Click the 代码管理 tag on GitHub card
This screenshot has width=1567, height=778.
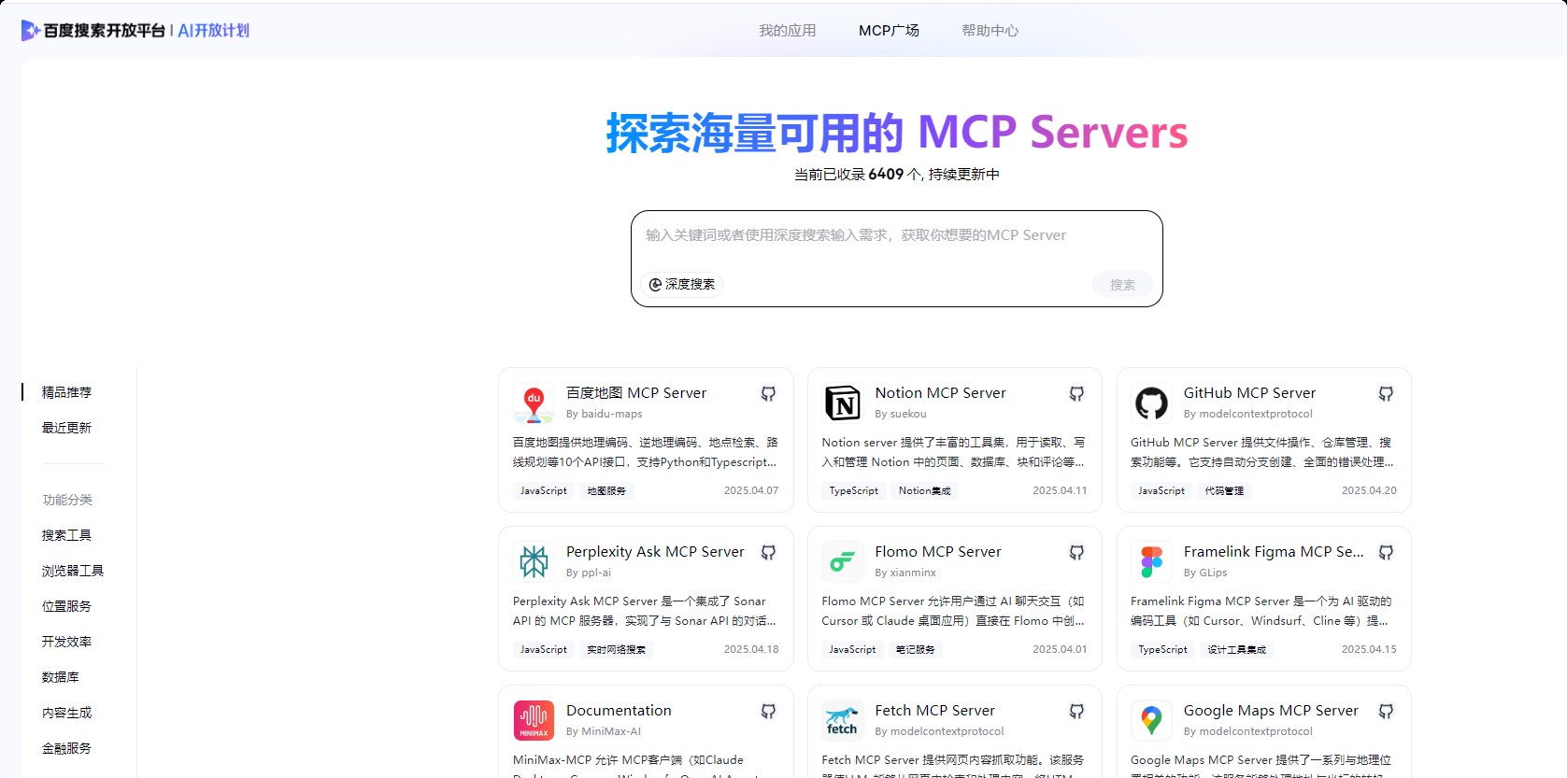click(x=1224, y=490)
